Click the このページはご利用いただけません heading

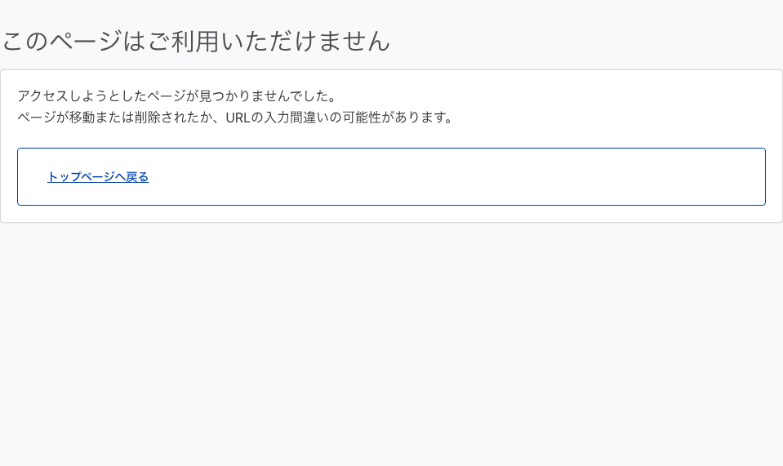click(196, 41)
